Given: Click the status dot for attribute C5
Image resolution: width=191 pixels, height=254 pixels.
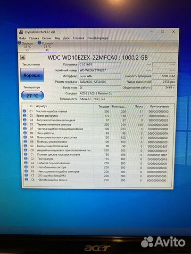Looking at the screenshot, I should 26,167.
